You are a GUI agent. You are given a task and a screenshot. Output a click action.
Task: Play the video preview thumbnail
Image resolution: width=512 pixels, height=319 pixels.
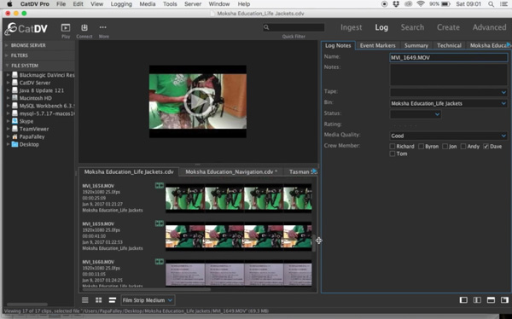198,101
